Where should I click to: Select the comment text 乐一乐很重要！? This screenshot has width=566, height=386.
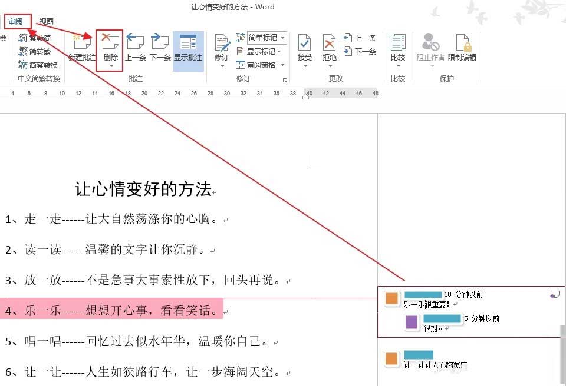427,305
